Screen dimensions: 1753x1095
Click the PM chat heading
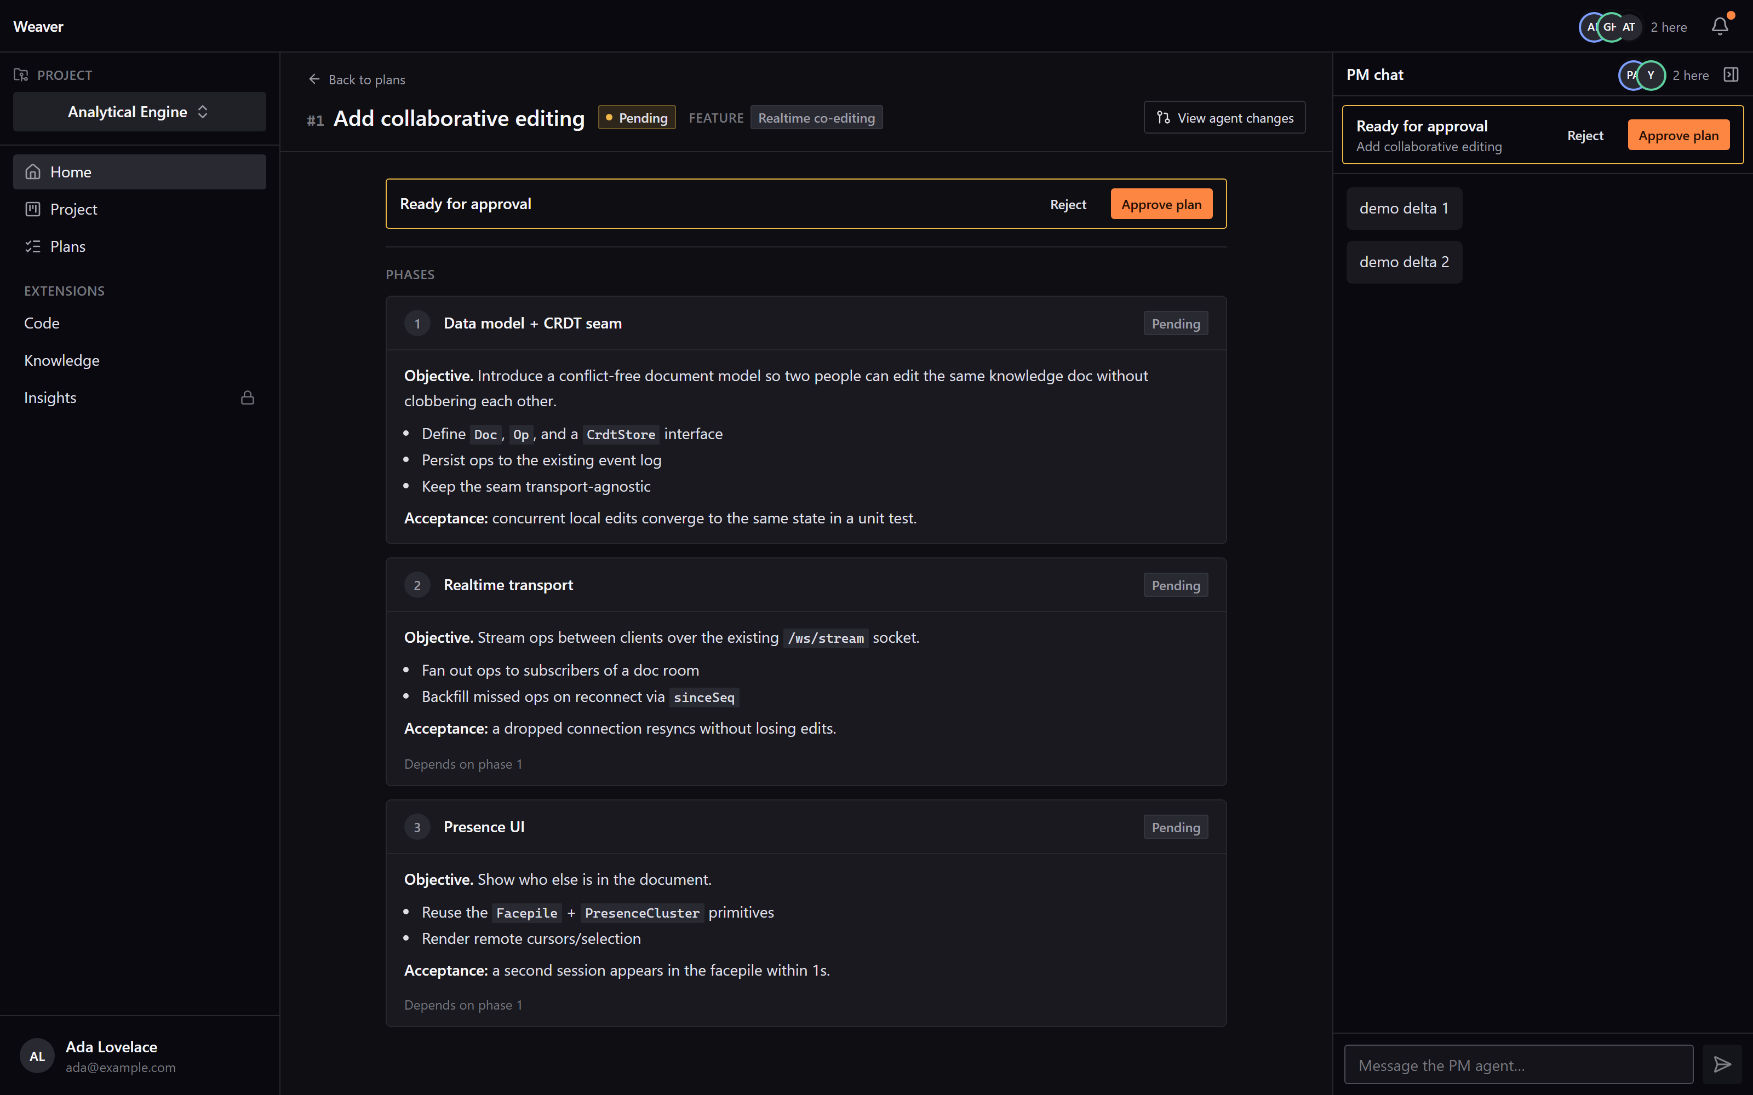[1374, 74]
